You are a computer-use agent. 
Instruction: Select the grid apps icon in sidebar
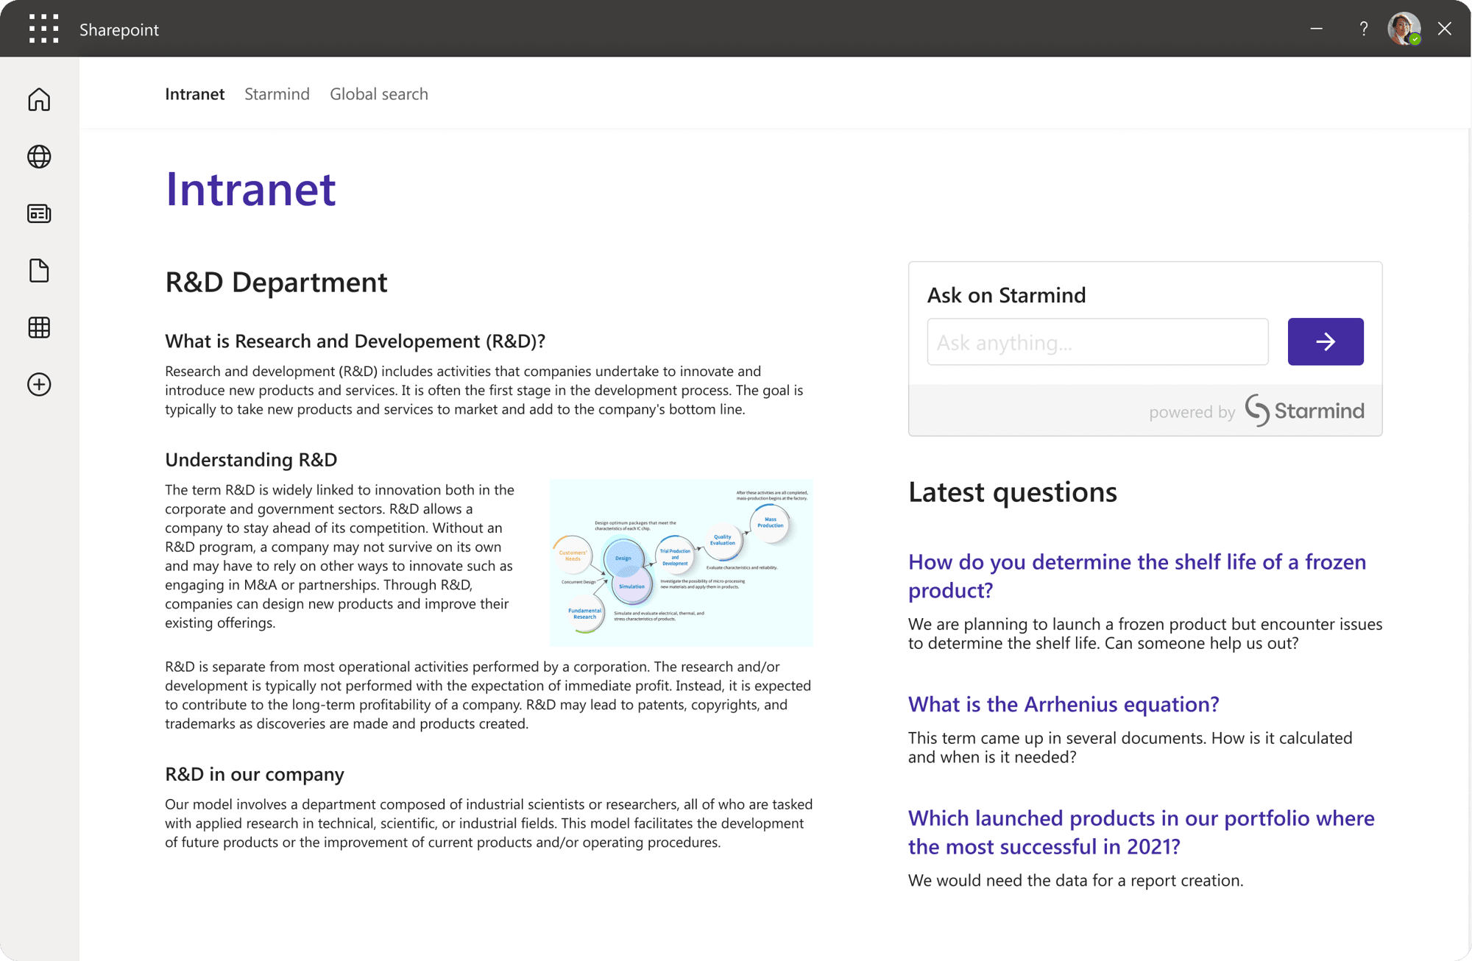(x=38, y=327)
